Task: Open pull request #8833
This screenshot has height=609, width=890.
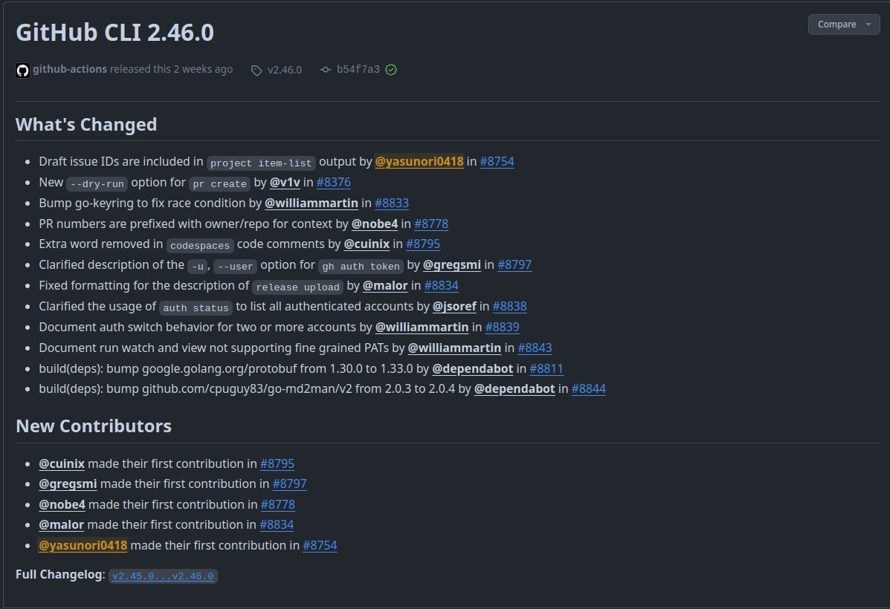Action: 392,203
